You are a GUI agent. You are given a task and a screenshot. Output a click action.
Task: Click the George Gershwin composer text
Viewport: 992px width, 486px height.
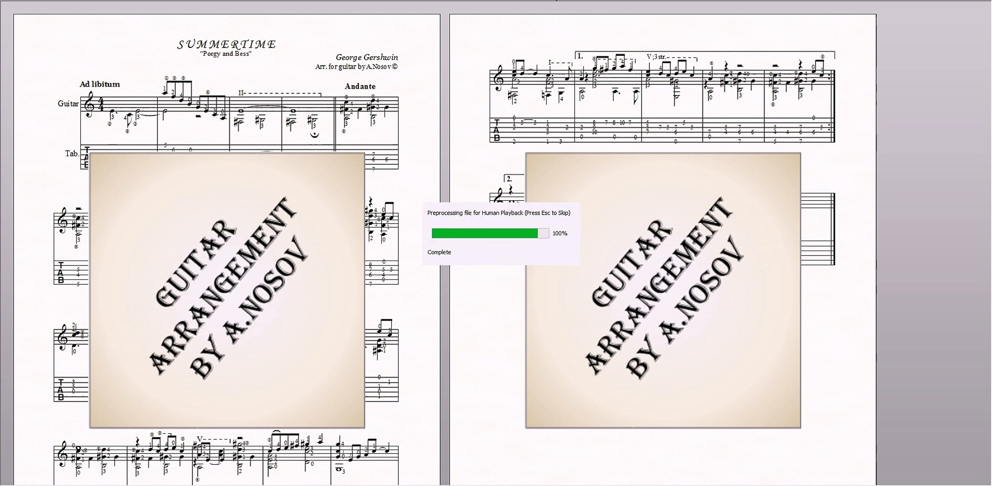point(366,58)
